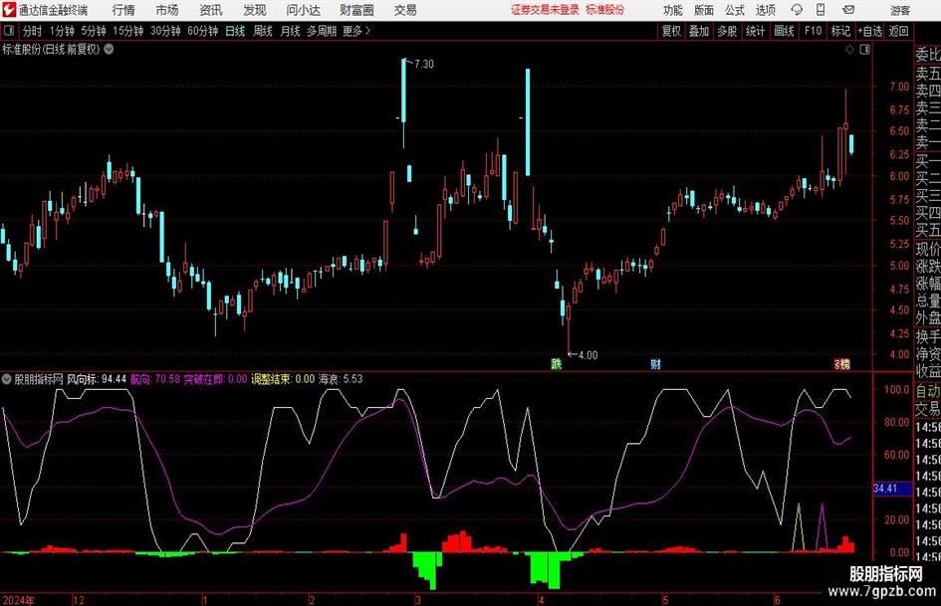This screenshot has width=941, height=606.
Task: Click the 复权 toolbar button
Action: 671,31
